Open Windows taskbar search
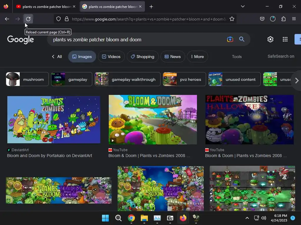The width and height of the screenshot is (301, 225). point(118,218)
